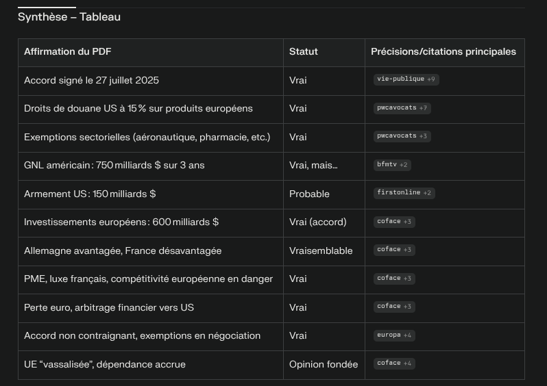The image size is (547, 386).
Task: Open the pwcavocats +3 source chip
Action: [x=402, y=136]
